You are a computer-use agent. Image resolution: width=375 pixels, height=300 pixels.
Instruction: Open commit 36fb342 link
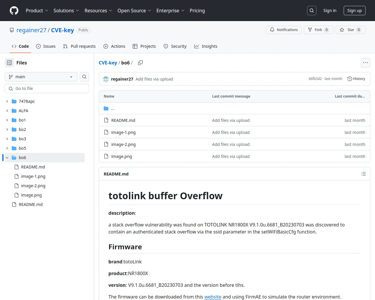[x=315, y=79]
